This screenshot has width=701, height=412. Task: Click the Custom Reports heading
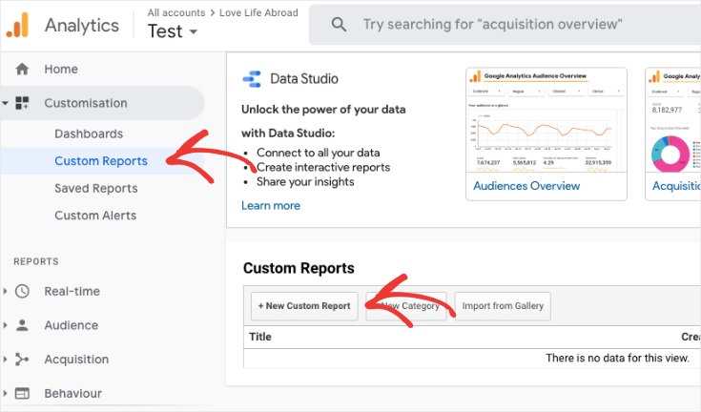299,268
